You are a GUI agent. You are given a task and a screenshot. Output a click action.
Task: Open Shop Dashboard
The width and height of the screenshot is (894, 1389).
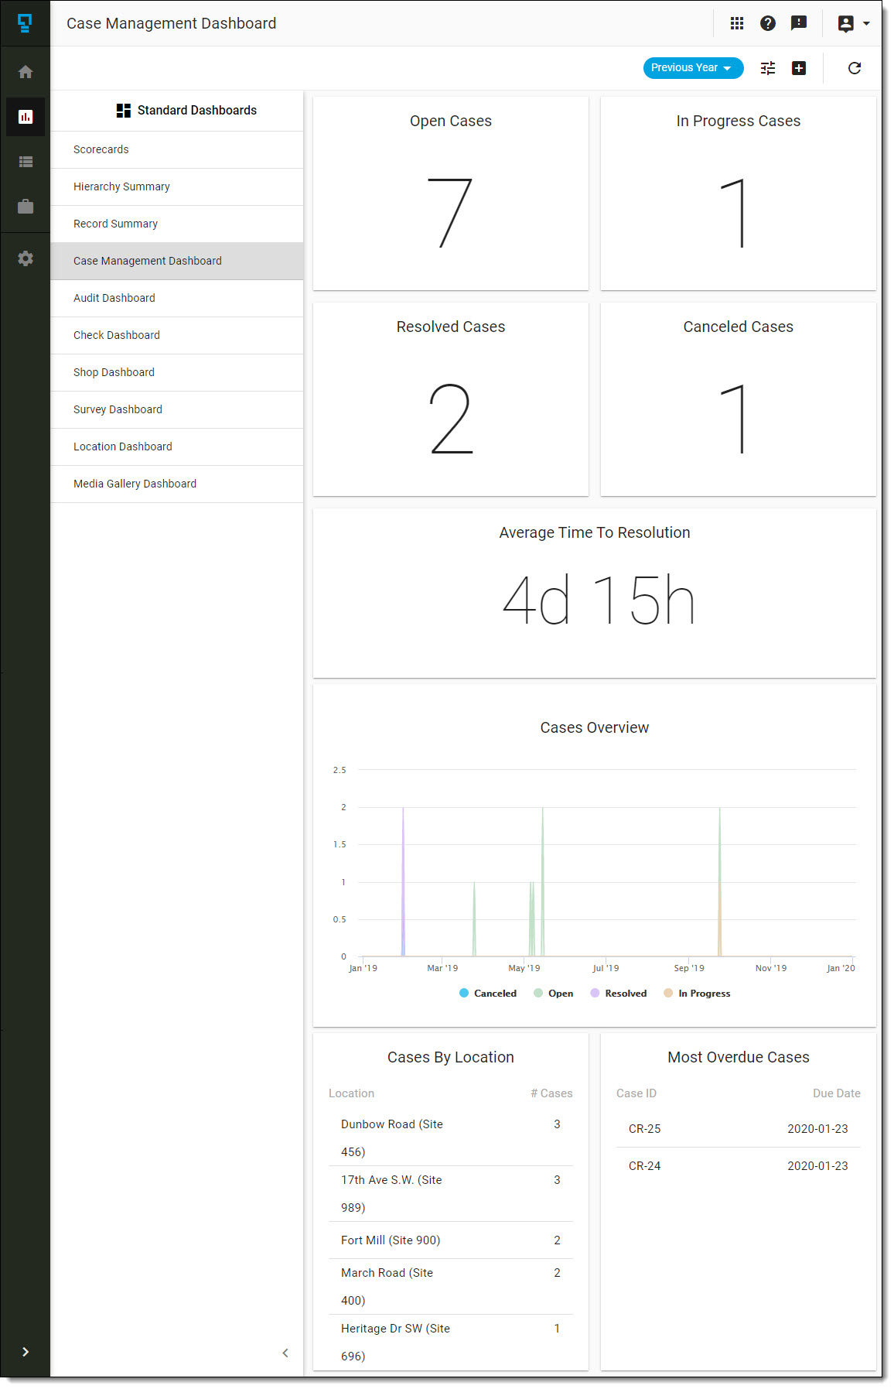click(x=177, y=372)
